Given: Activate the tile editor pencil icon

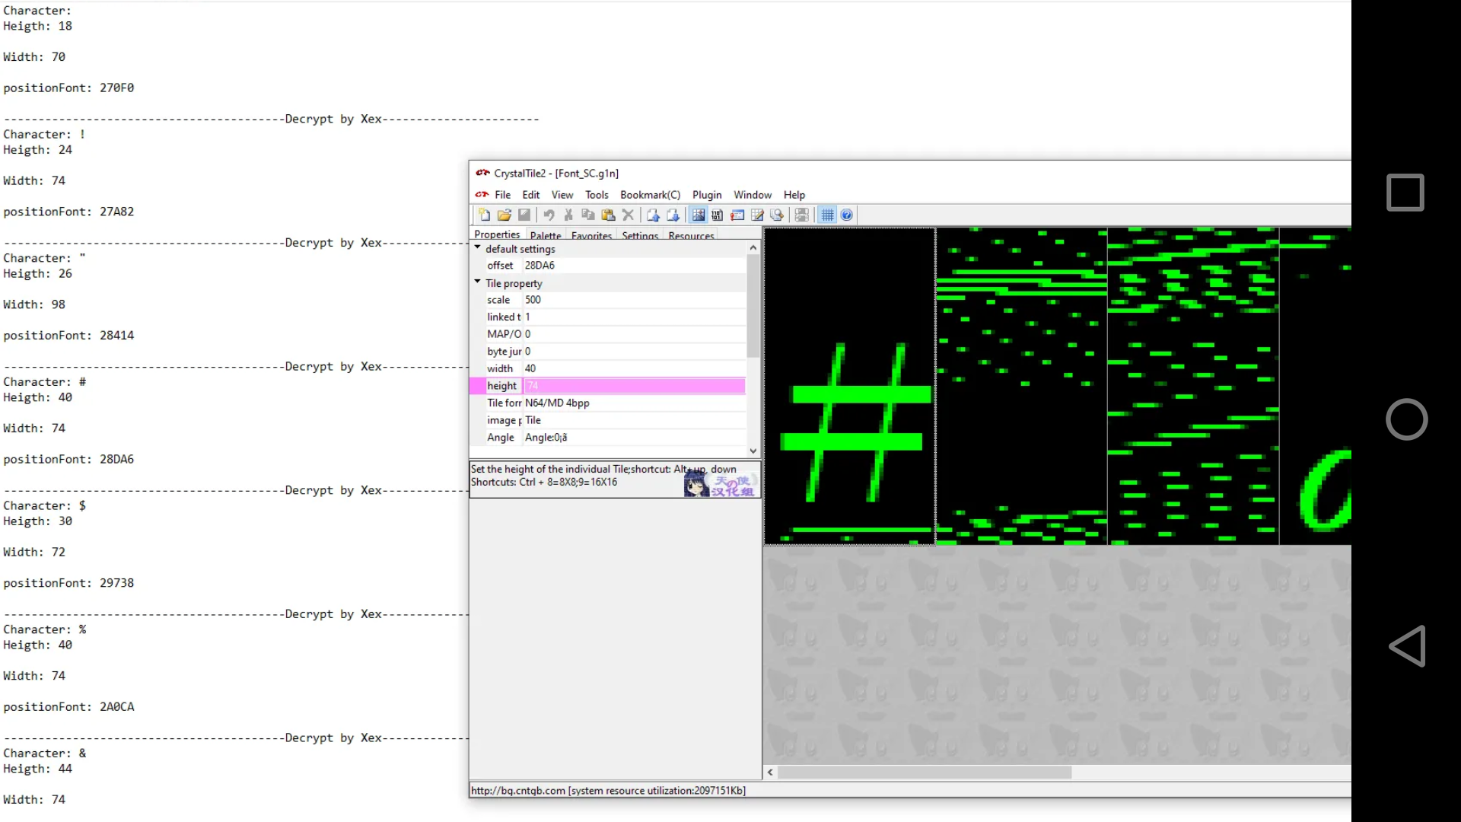Looking at the screenshot, I should (756, 215).
